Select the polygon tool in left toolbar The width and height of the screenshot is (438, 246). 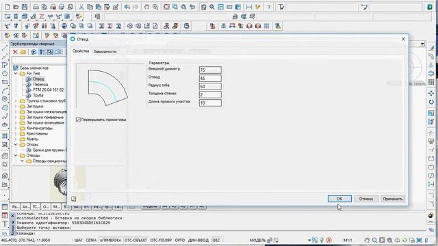pyautogui.click(x=5, y=74)
